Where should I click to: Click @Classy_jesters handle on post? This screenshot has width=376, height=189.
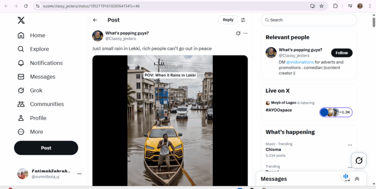pyautogui.click(x=120, y=38)
